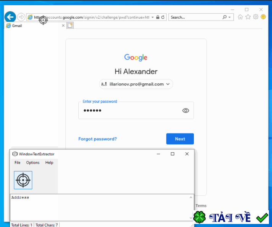The width and height of the screenshot is (272, 227).
Task: Click Total Lines: 1 status entry
Action: [22, 225]
